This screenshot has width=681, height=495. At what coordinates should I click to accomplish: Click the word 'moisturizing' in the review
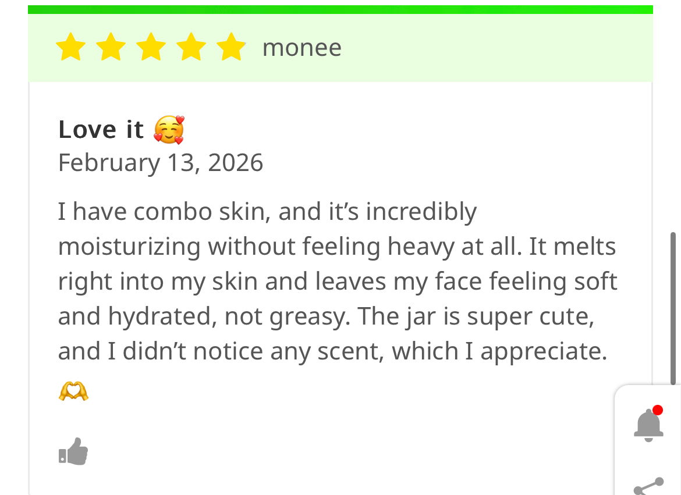click(129, 247)
